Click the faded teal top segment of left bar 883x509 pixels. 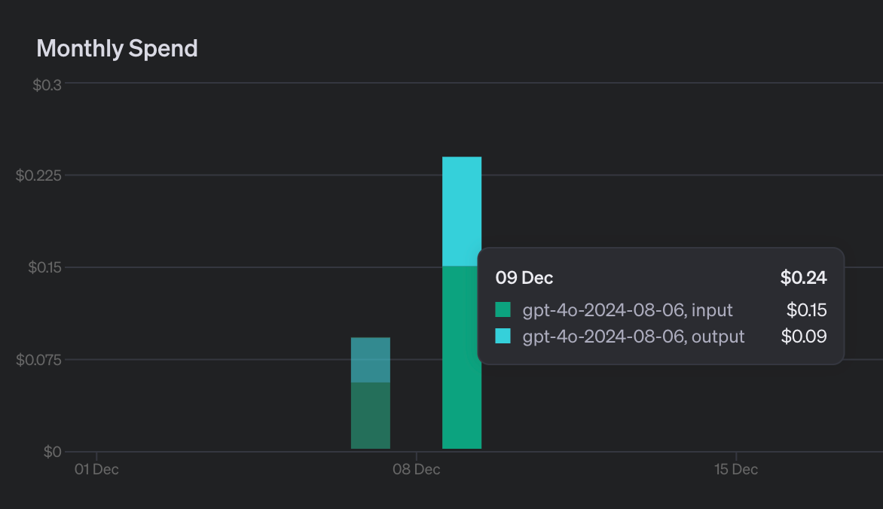coord(371,359)
